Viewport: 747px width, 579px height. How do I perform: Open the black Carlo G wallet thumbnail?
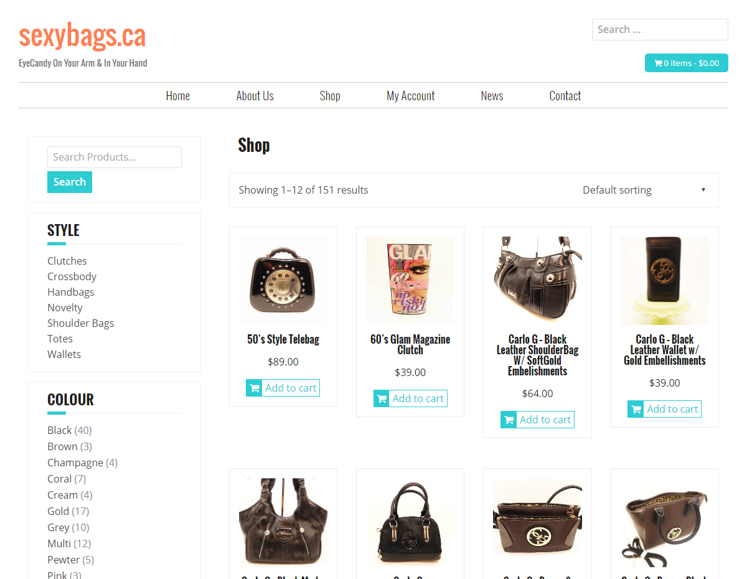coord(665,281)
